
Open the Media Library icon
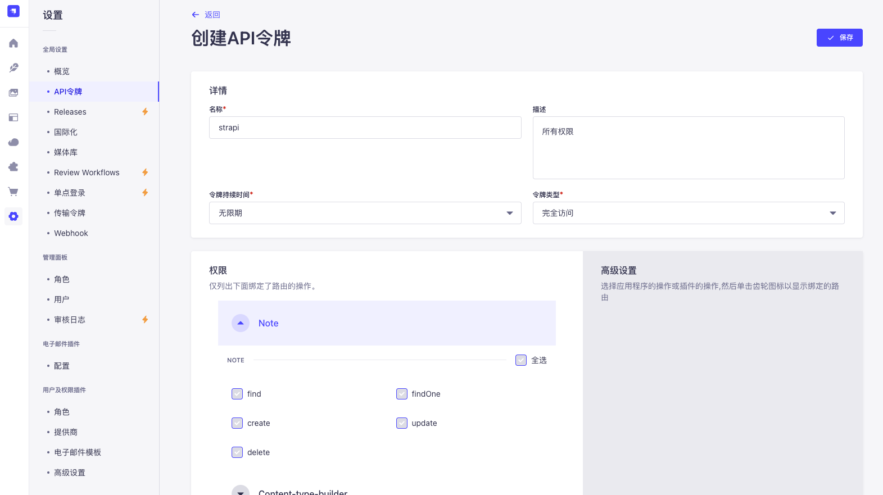[13, 93]
